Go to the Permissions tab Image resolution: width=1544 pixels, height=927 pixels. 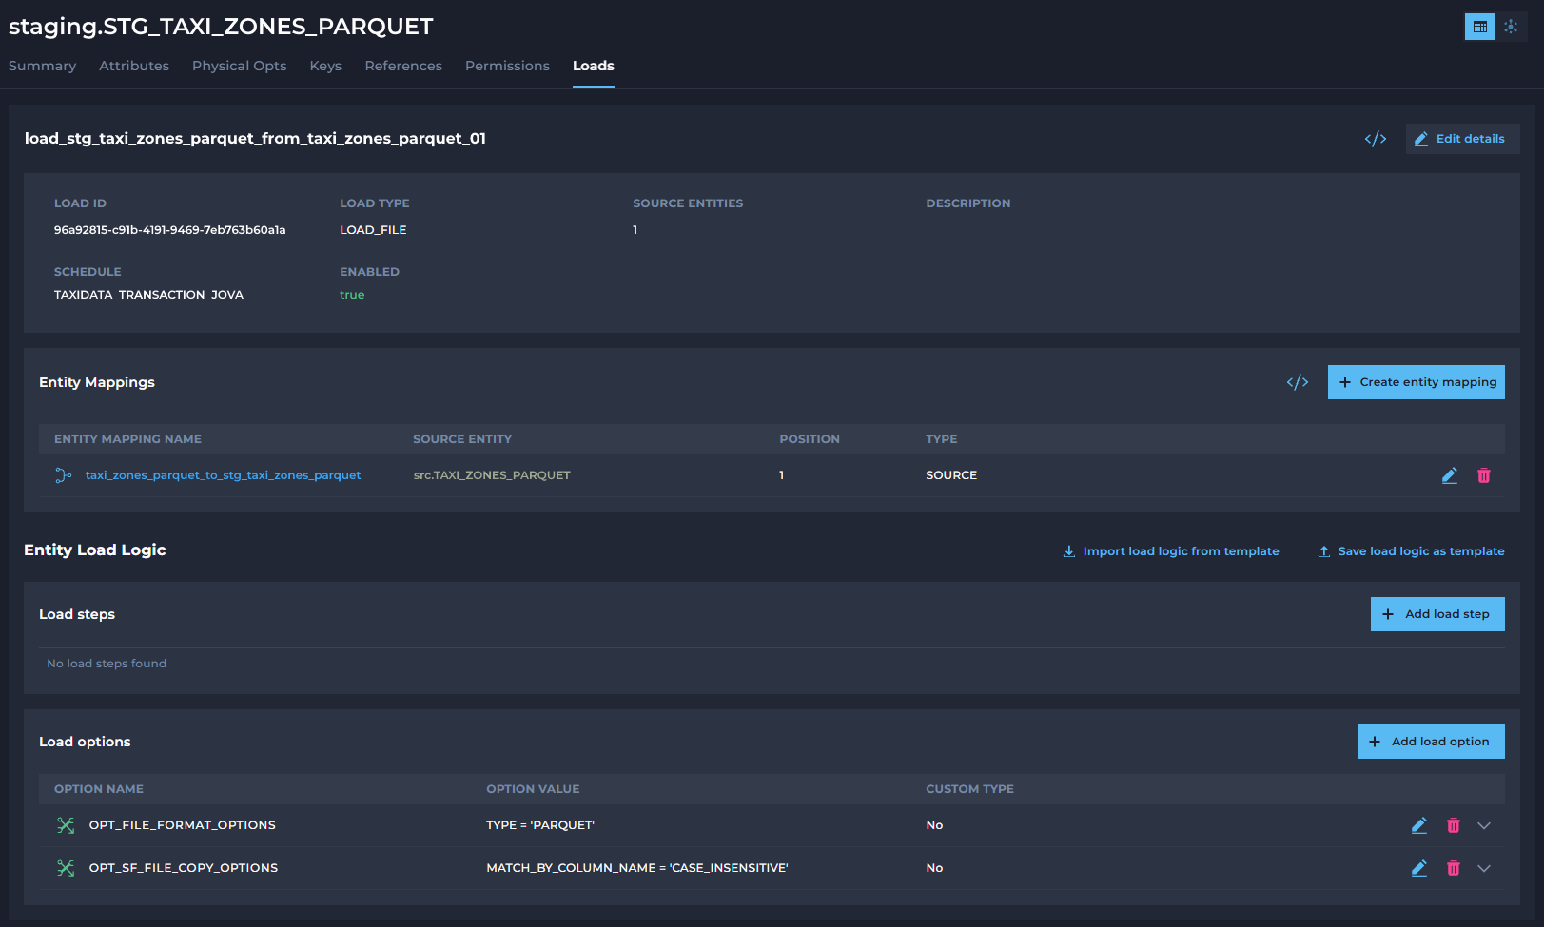click(x=507, y=66)
